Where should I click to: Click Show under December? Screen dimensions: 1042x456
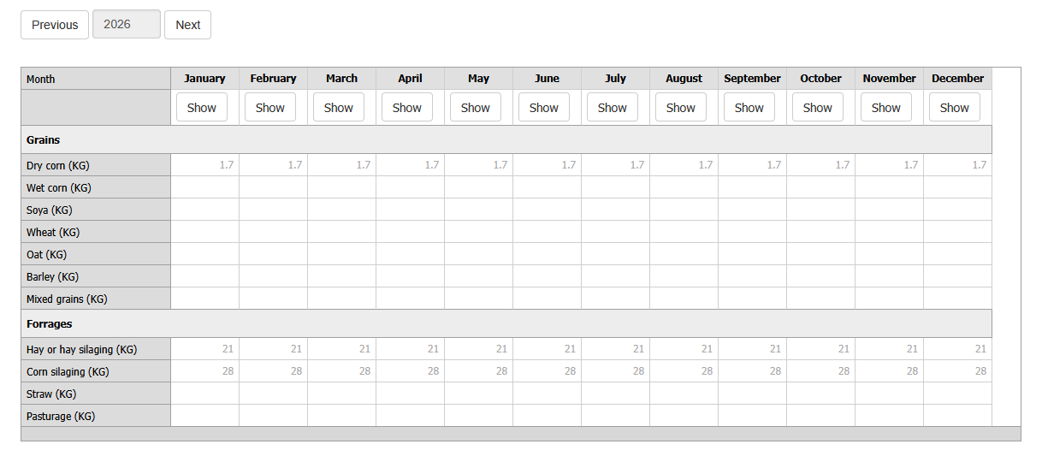[x=955, y=108]
